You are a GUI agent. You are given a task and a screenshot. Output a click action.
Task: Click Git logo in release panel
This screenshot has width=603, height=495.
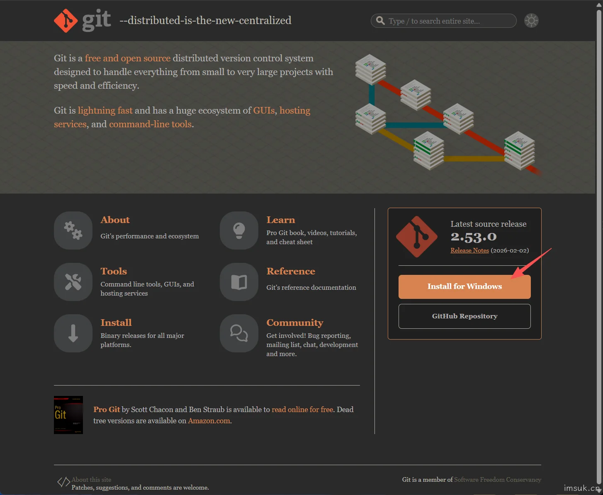click(417, 237)
